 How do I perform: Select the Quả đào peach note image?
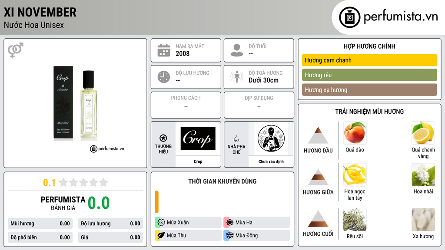click(x=355, y=133)
